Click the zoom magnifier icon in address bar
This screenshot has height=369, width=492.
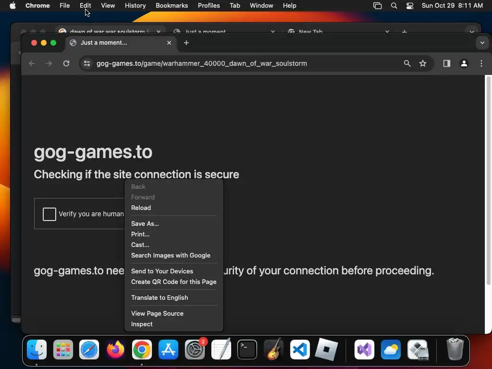[x=407, y=63]
